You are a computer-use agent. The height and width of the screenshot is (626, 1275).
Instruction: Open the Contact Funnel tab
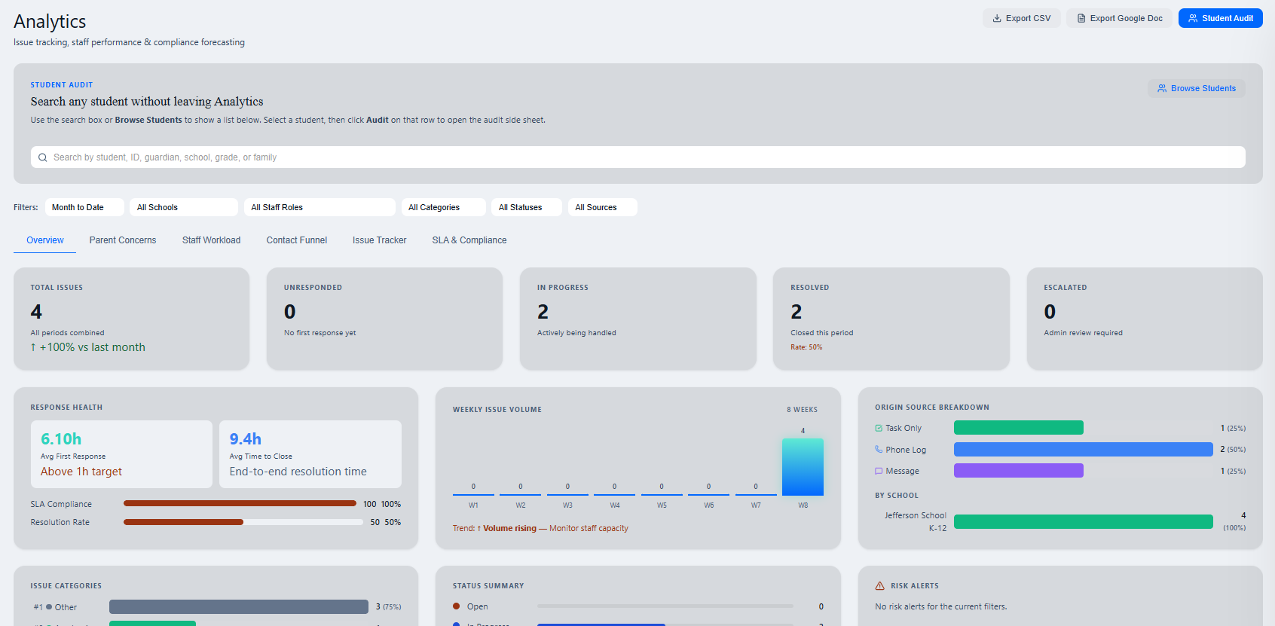pos(297,240)
